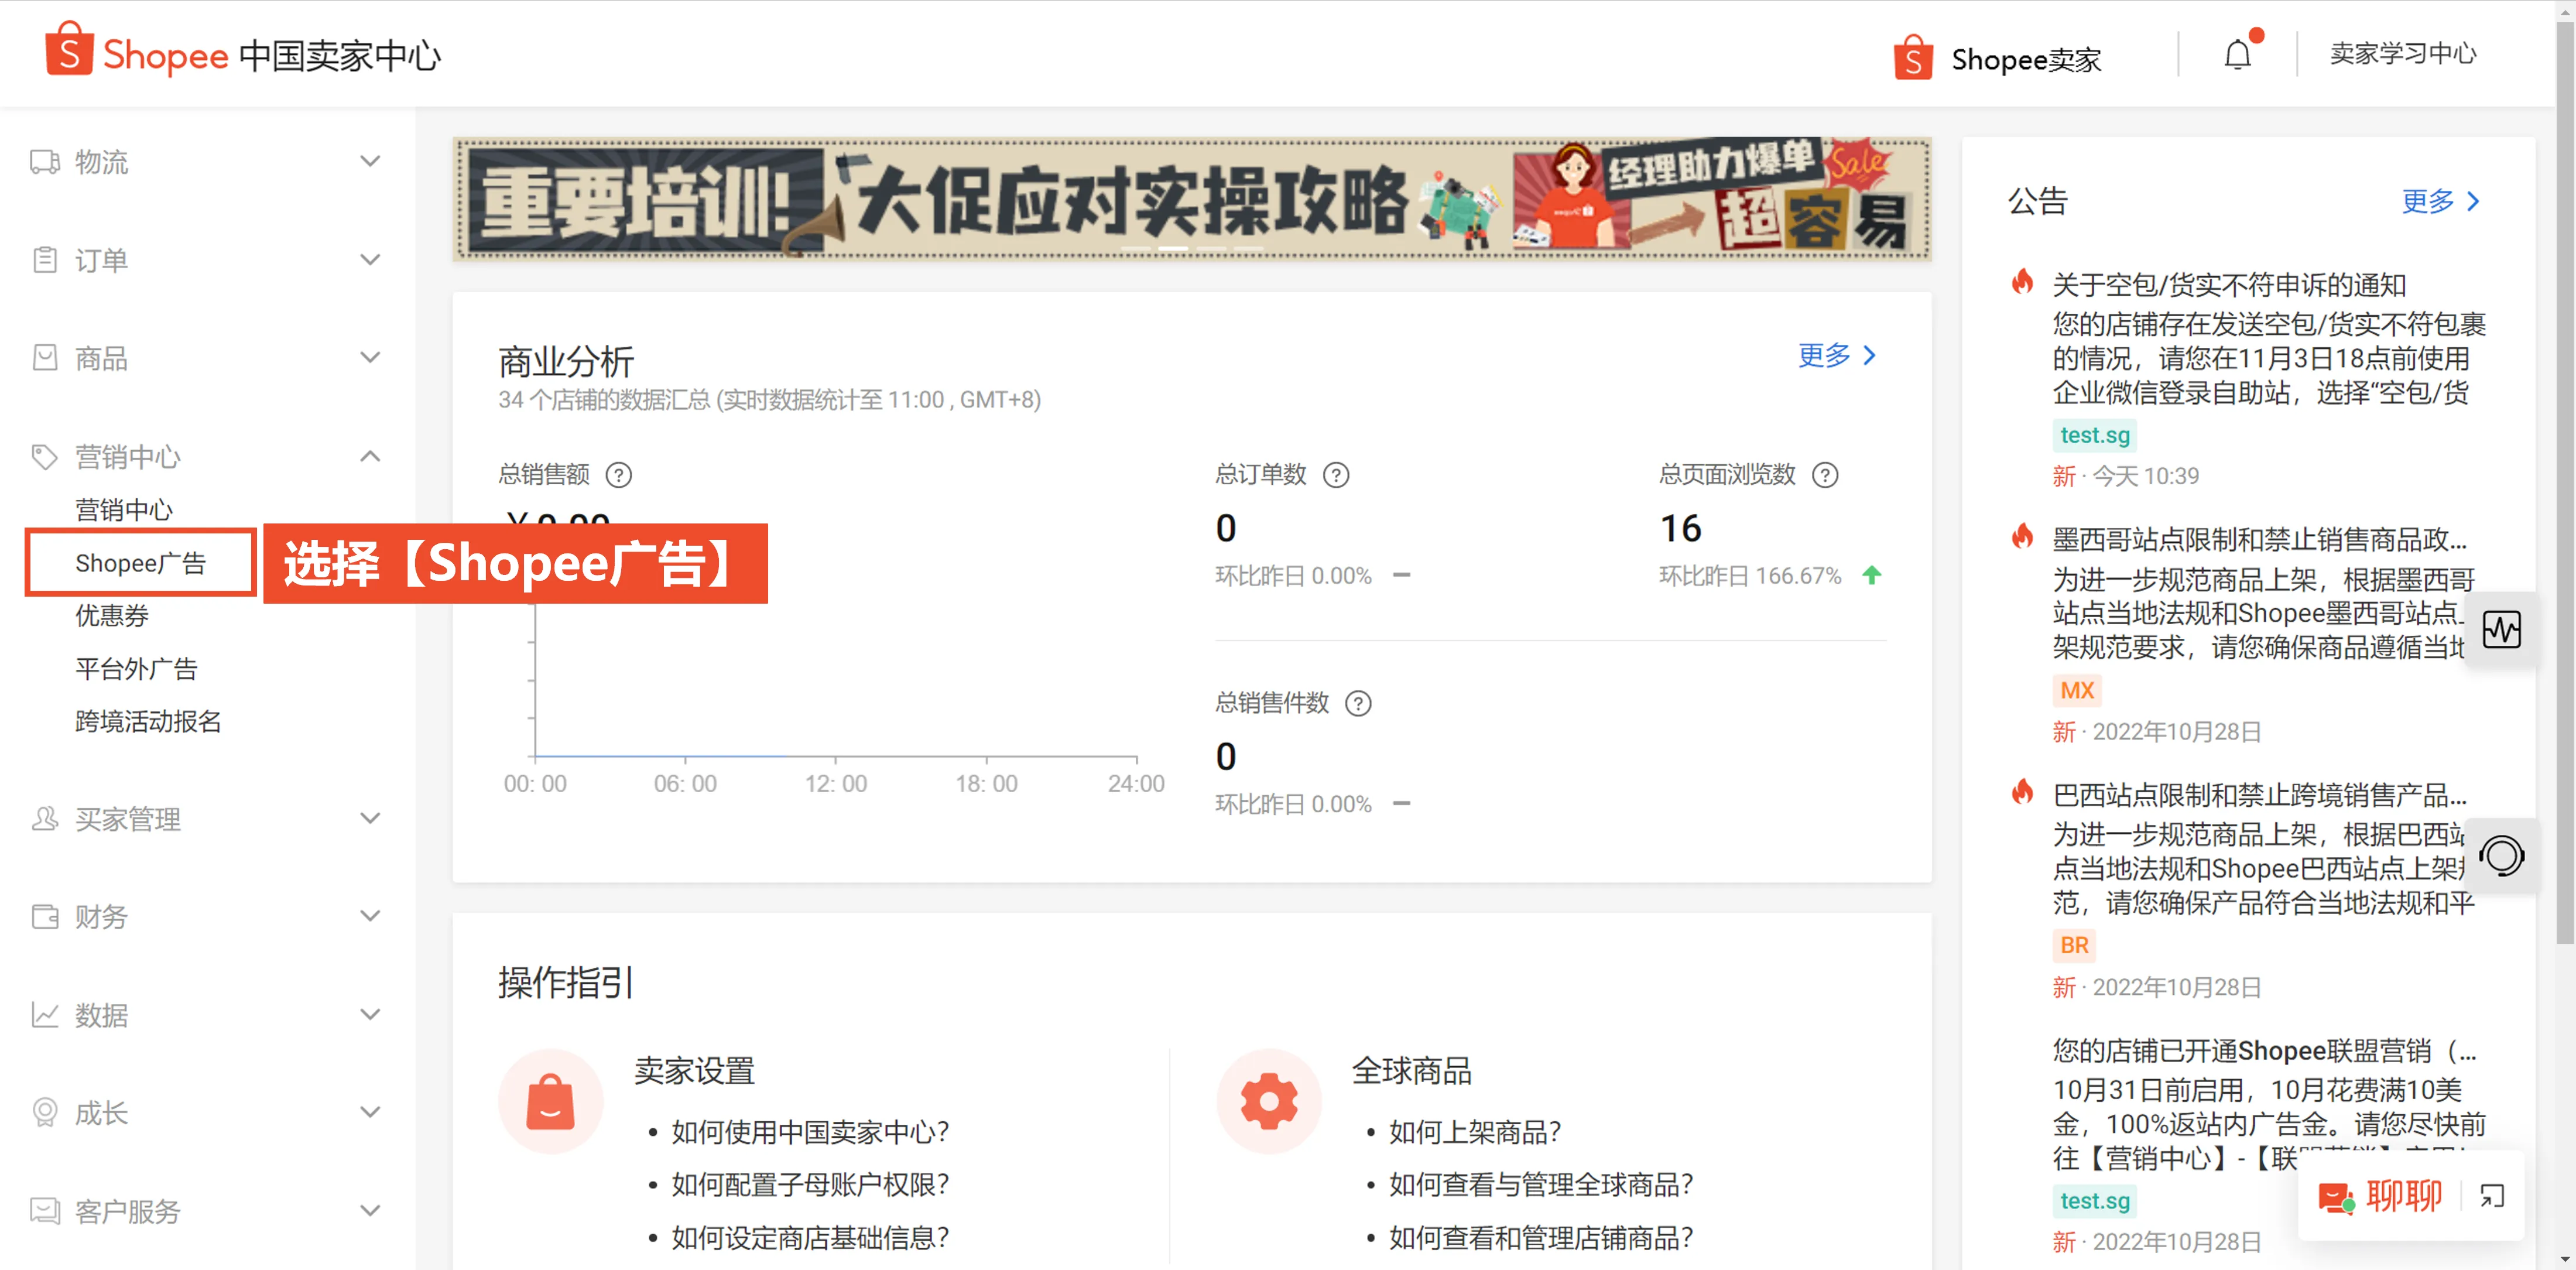The image size is (2576, 1270).
Task: Collapse the 营销中心 sidebar section
Action: [370, 456]
